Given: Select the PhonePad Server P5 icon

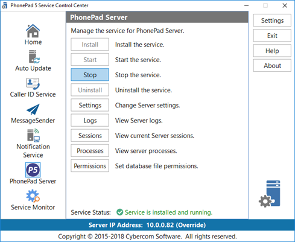Looking at the screenshot, I should click(33, 170).
